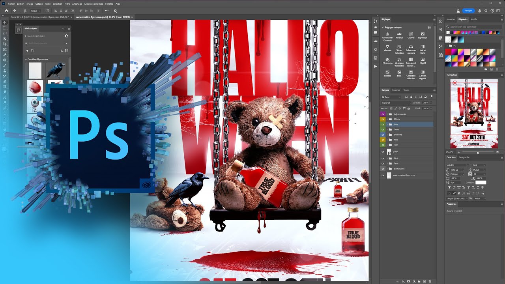Image resolution: width=505 pixels, height=284 pixels.
Task: Click the Couleur text color swatch
Action: [481, 183]
